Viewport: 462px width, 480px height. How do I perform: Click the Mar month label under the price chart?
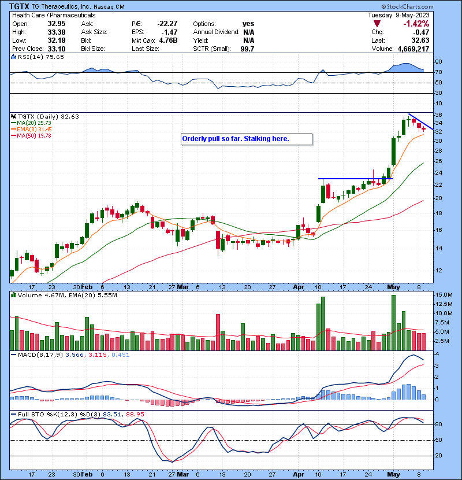tap(183, 287)
